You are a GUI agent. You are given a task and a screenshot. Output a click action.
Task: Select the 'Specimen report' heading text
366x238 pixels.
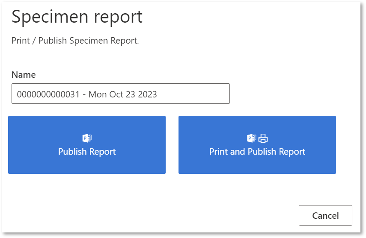pyautogui.click(x=77, y=17)
